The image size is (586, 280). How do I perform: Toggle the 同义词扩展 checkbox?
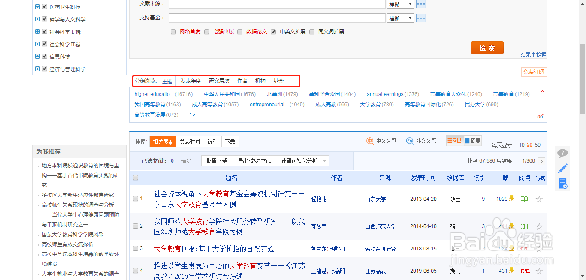tap(312, 32)
